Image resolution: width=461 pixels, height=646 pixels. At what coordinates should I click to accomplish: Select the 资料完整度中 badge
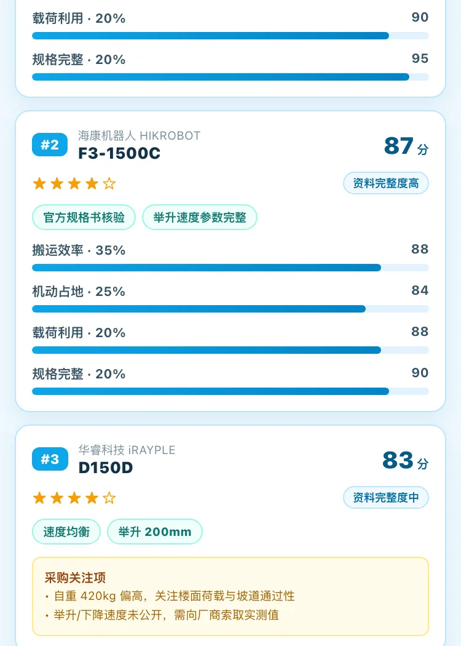pyautogui.click(x=385, y=497)
